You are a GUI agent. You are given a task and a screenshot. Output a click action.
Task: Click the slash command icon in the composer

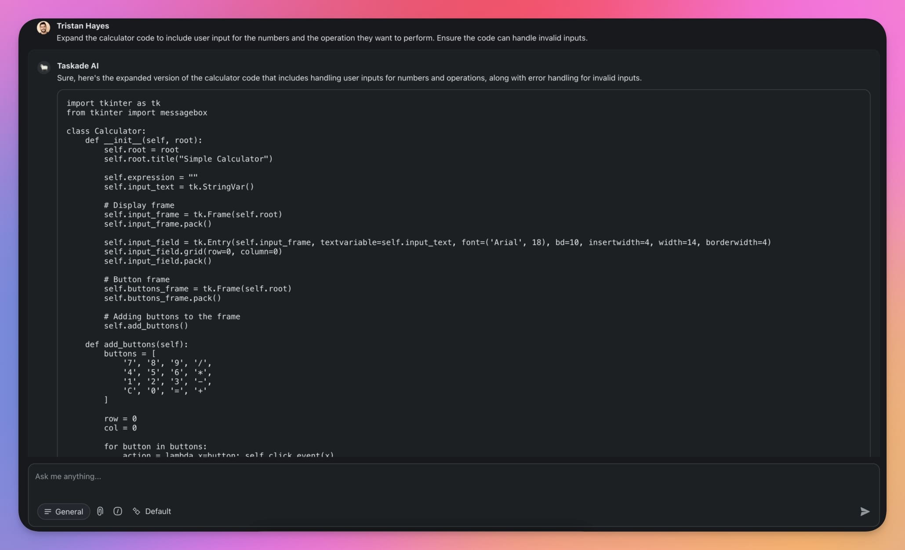[x=117, y=511]
